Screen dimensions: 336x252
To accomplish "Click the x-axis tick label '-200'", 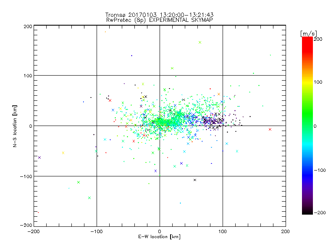I will click(x=34, y=232).
